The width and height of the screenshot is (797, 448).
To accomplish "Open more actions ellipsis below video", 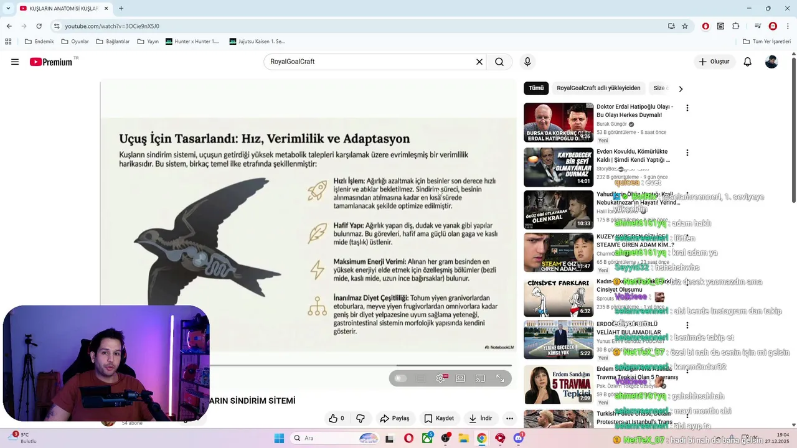I will tap(509, 418).
